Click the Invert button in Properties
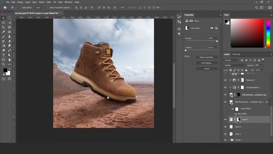The height and width of the screenshot is (154, 273). [207, 68]
